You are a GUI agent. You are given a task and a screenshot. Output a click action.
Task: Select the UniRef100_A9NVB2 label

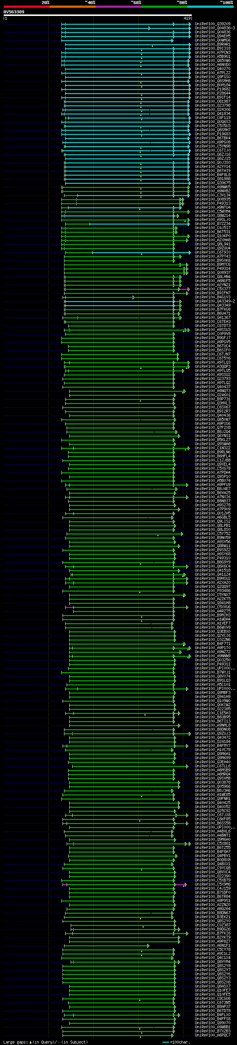[x=213, y=191]
